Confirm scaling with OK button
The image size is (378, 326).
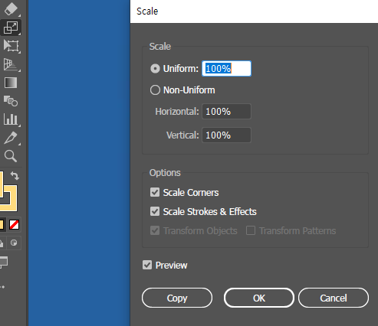click(x=259, y=298)
